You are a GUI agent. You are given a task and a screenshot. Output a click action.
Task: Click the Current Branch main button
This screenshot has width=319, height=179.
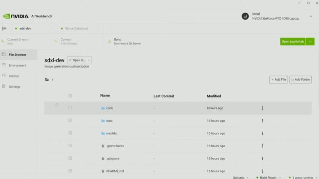pyautogui.click(x=16, y=41)
